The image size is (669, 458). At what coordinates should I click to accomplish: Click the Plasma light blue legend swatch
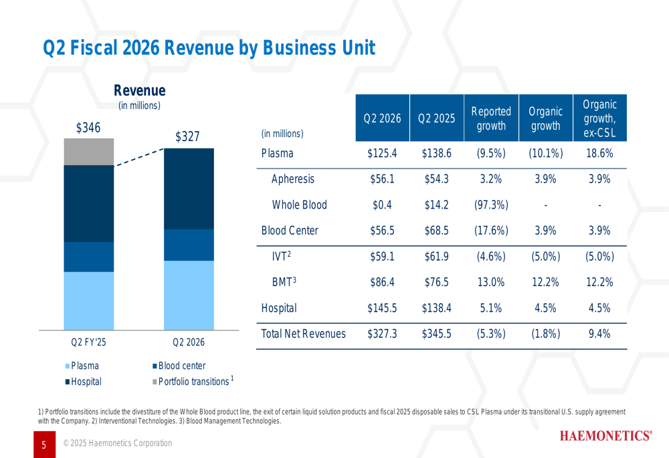pos(68,366)
